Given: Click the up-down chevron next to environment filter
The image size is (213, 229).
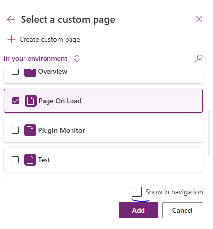Looking at the screenshot, I should (77, 58).
